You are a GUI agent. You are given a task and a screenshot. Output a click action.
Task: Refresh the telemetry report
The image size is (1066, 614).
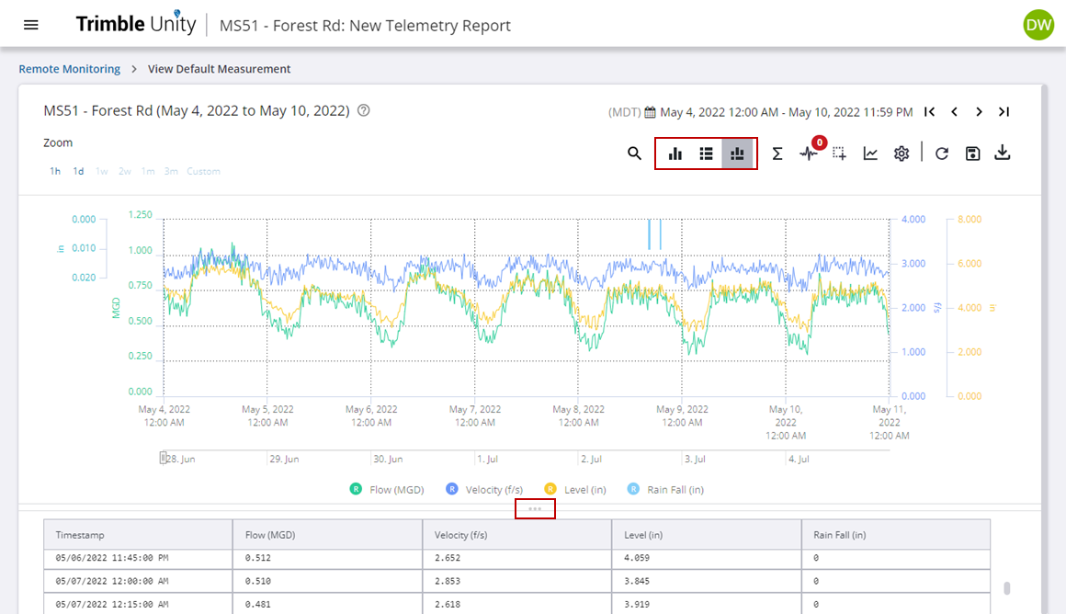[x=942, y=153]
